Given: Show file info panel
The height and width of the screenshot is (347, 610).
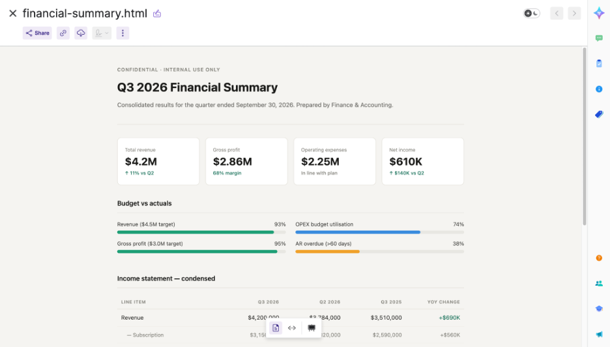Looking at the screenshot, I should (x=599, y=89).
